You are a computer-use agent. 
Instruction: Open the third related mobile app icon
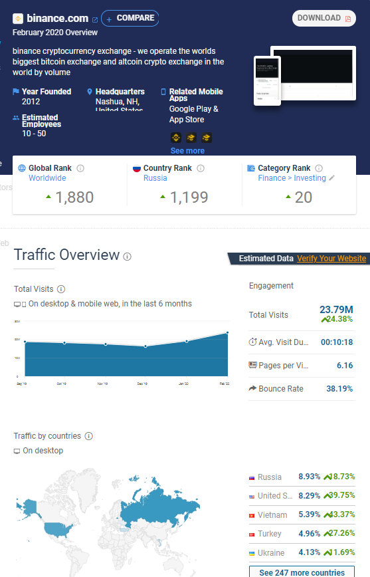click(207, 138)
